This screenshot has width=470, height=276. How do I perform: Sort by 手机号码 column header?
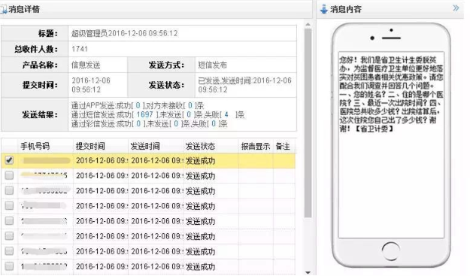(35, 146)
